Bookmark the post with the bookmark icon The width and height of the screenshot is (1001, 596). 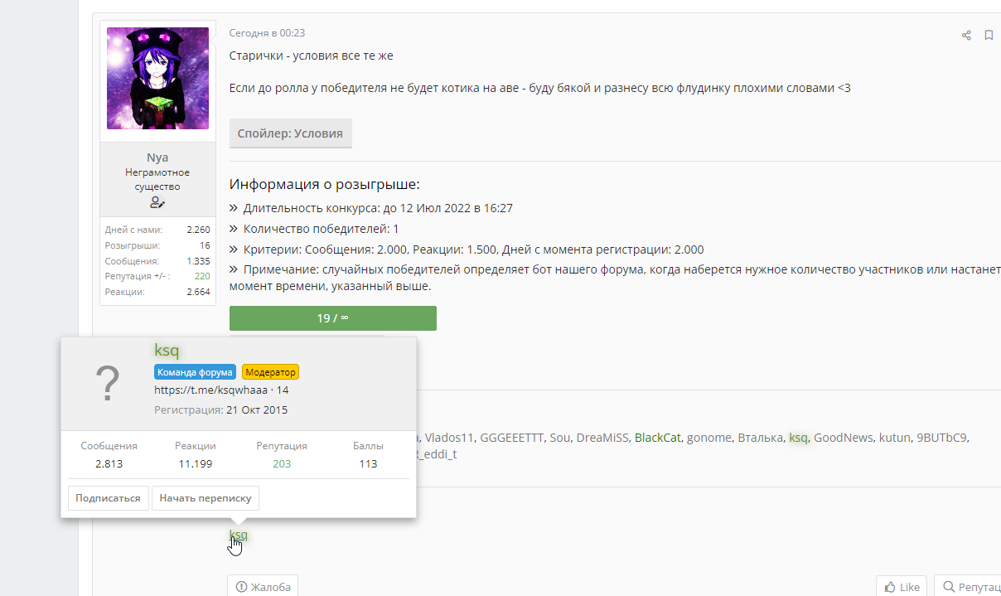989,35
